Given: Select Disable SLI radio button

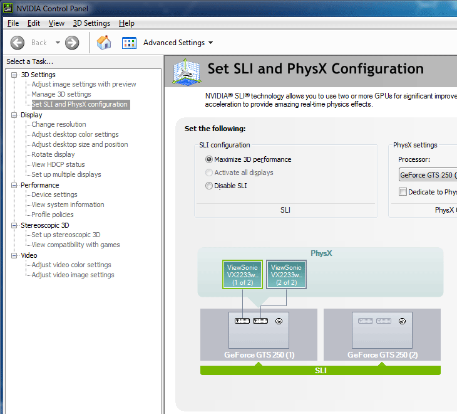Looking at the screenshot, I should [x=209, y=186].
